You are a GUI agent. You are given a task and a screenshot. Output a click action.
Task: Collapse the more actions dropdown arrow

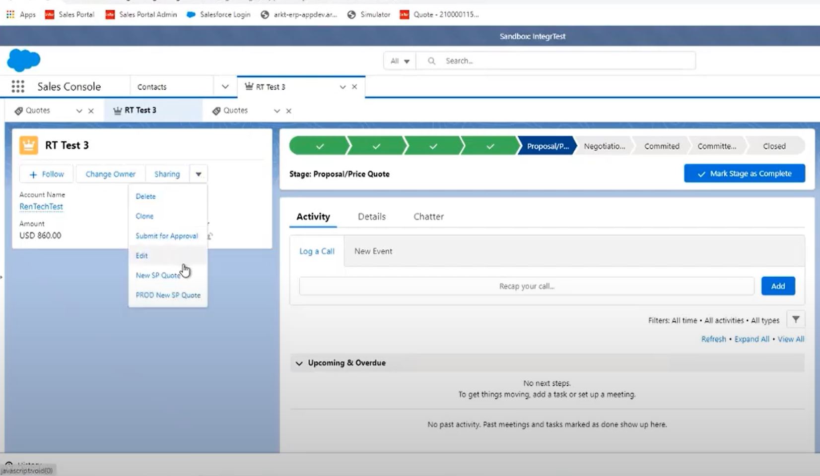198,174
